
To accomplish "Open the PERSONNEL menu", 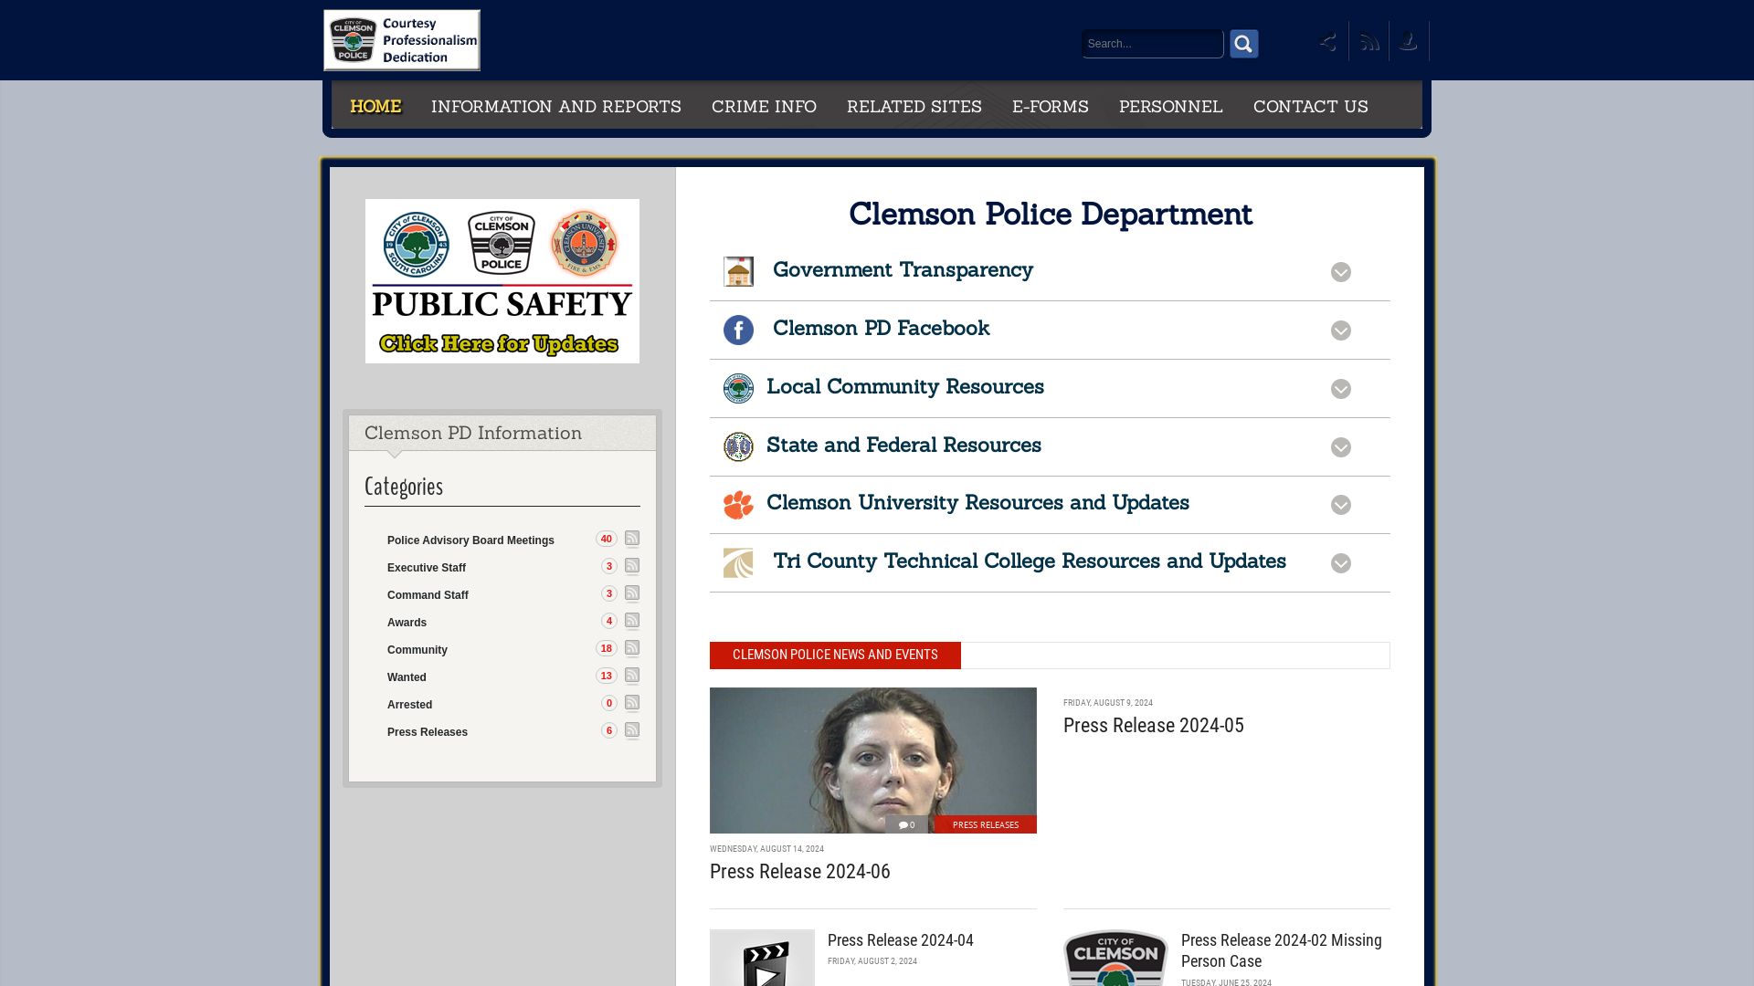I will coord(1171,106).
